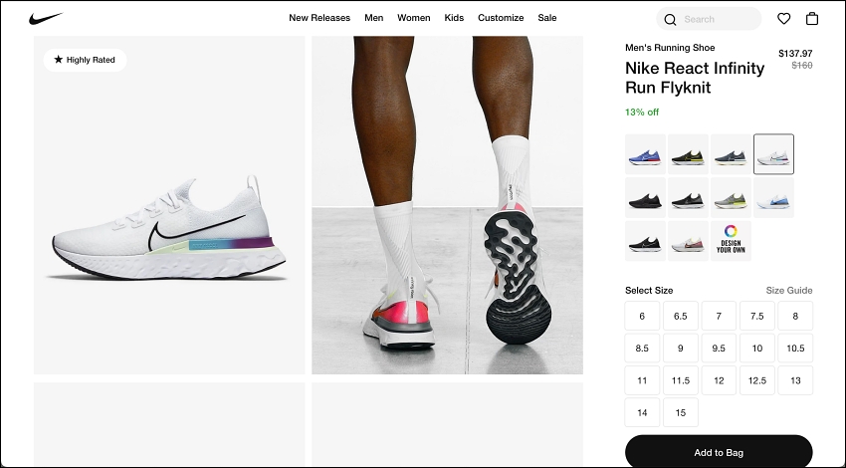
Task: Click the 13% off label
Action: (x=642, y=113)
